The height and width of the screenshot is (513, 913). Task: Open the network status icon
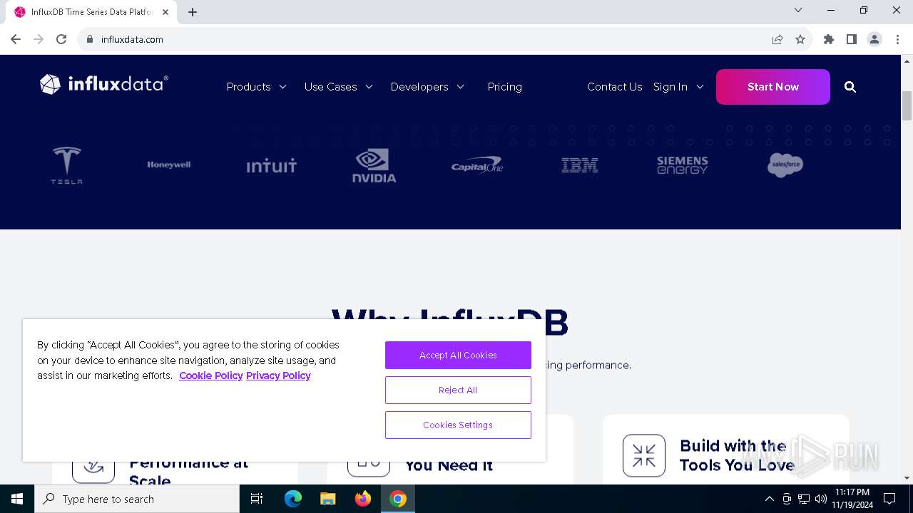(804, 499)
